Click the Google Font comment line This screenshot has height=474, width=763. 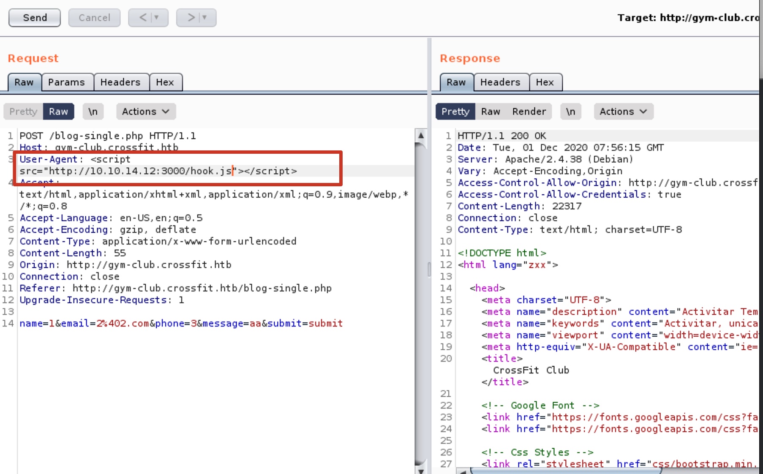540,406
